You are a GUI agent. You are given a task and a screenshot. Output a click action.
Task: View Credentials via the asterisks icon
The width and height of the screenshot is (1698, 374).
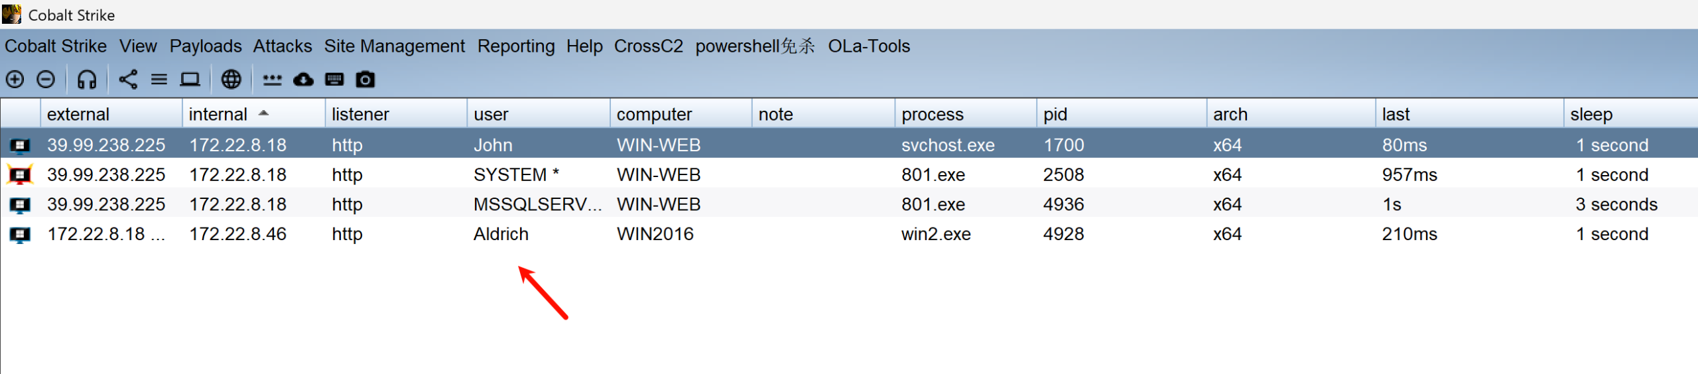272,80
